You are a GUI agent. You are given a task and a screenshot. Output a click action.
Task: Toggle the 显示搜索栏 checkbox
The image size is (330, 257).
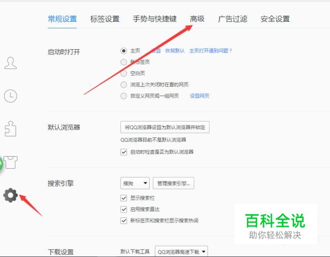tap(124, 198)
